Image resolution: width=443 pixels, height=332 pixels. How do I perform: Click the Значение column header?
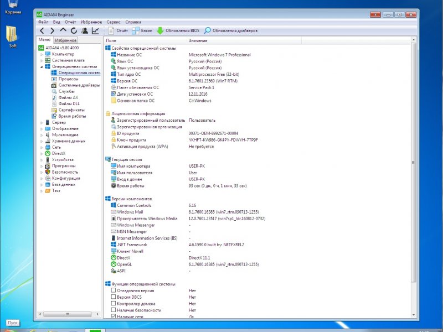pos(244,40)
